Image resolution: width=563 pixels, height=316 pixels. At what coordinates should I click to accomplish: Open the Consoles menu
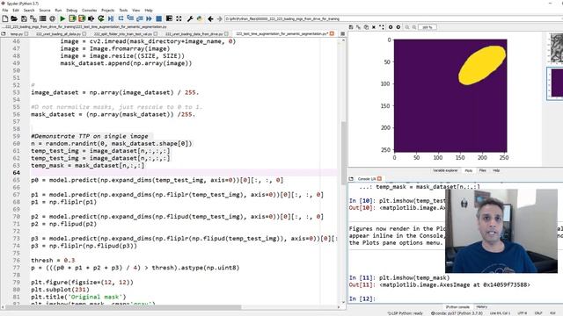point(89,11)
